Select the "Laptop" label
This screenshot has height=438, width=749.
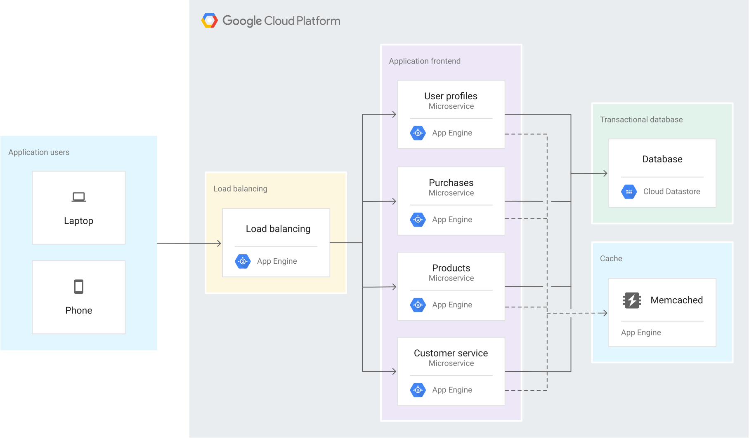(78, 221)
